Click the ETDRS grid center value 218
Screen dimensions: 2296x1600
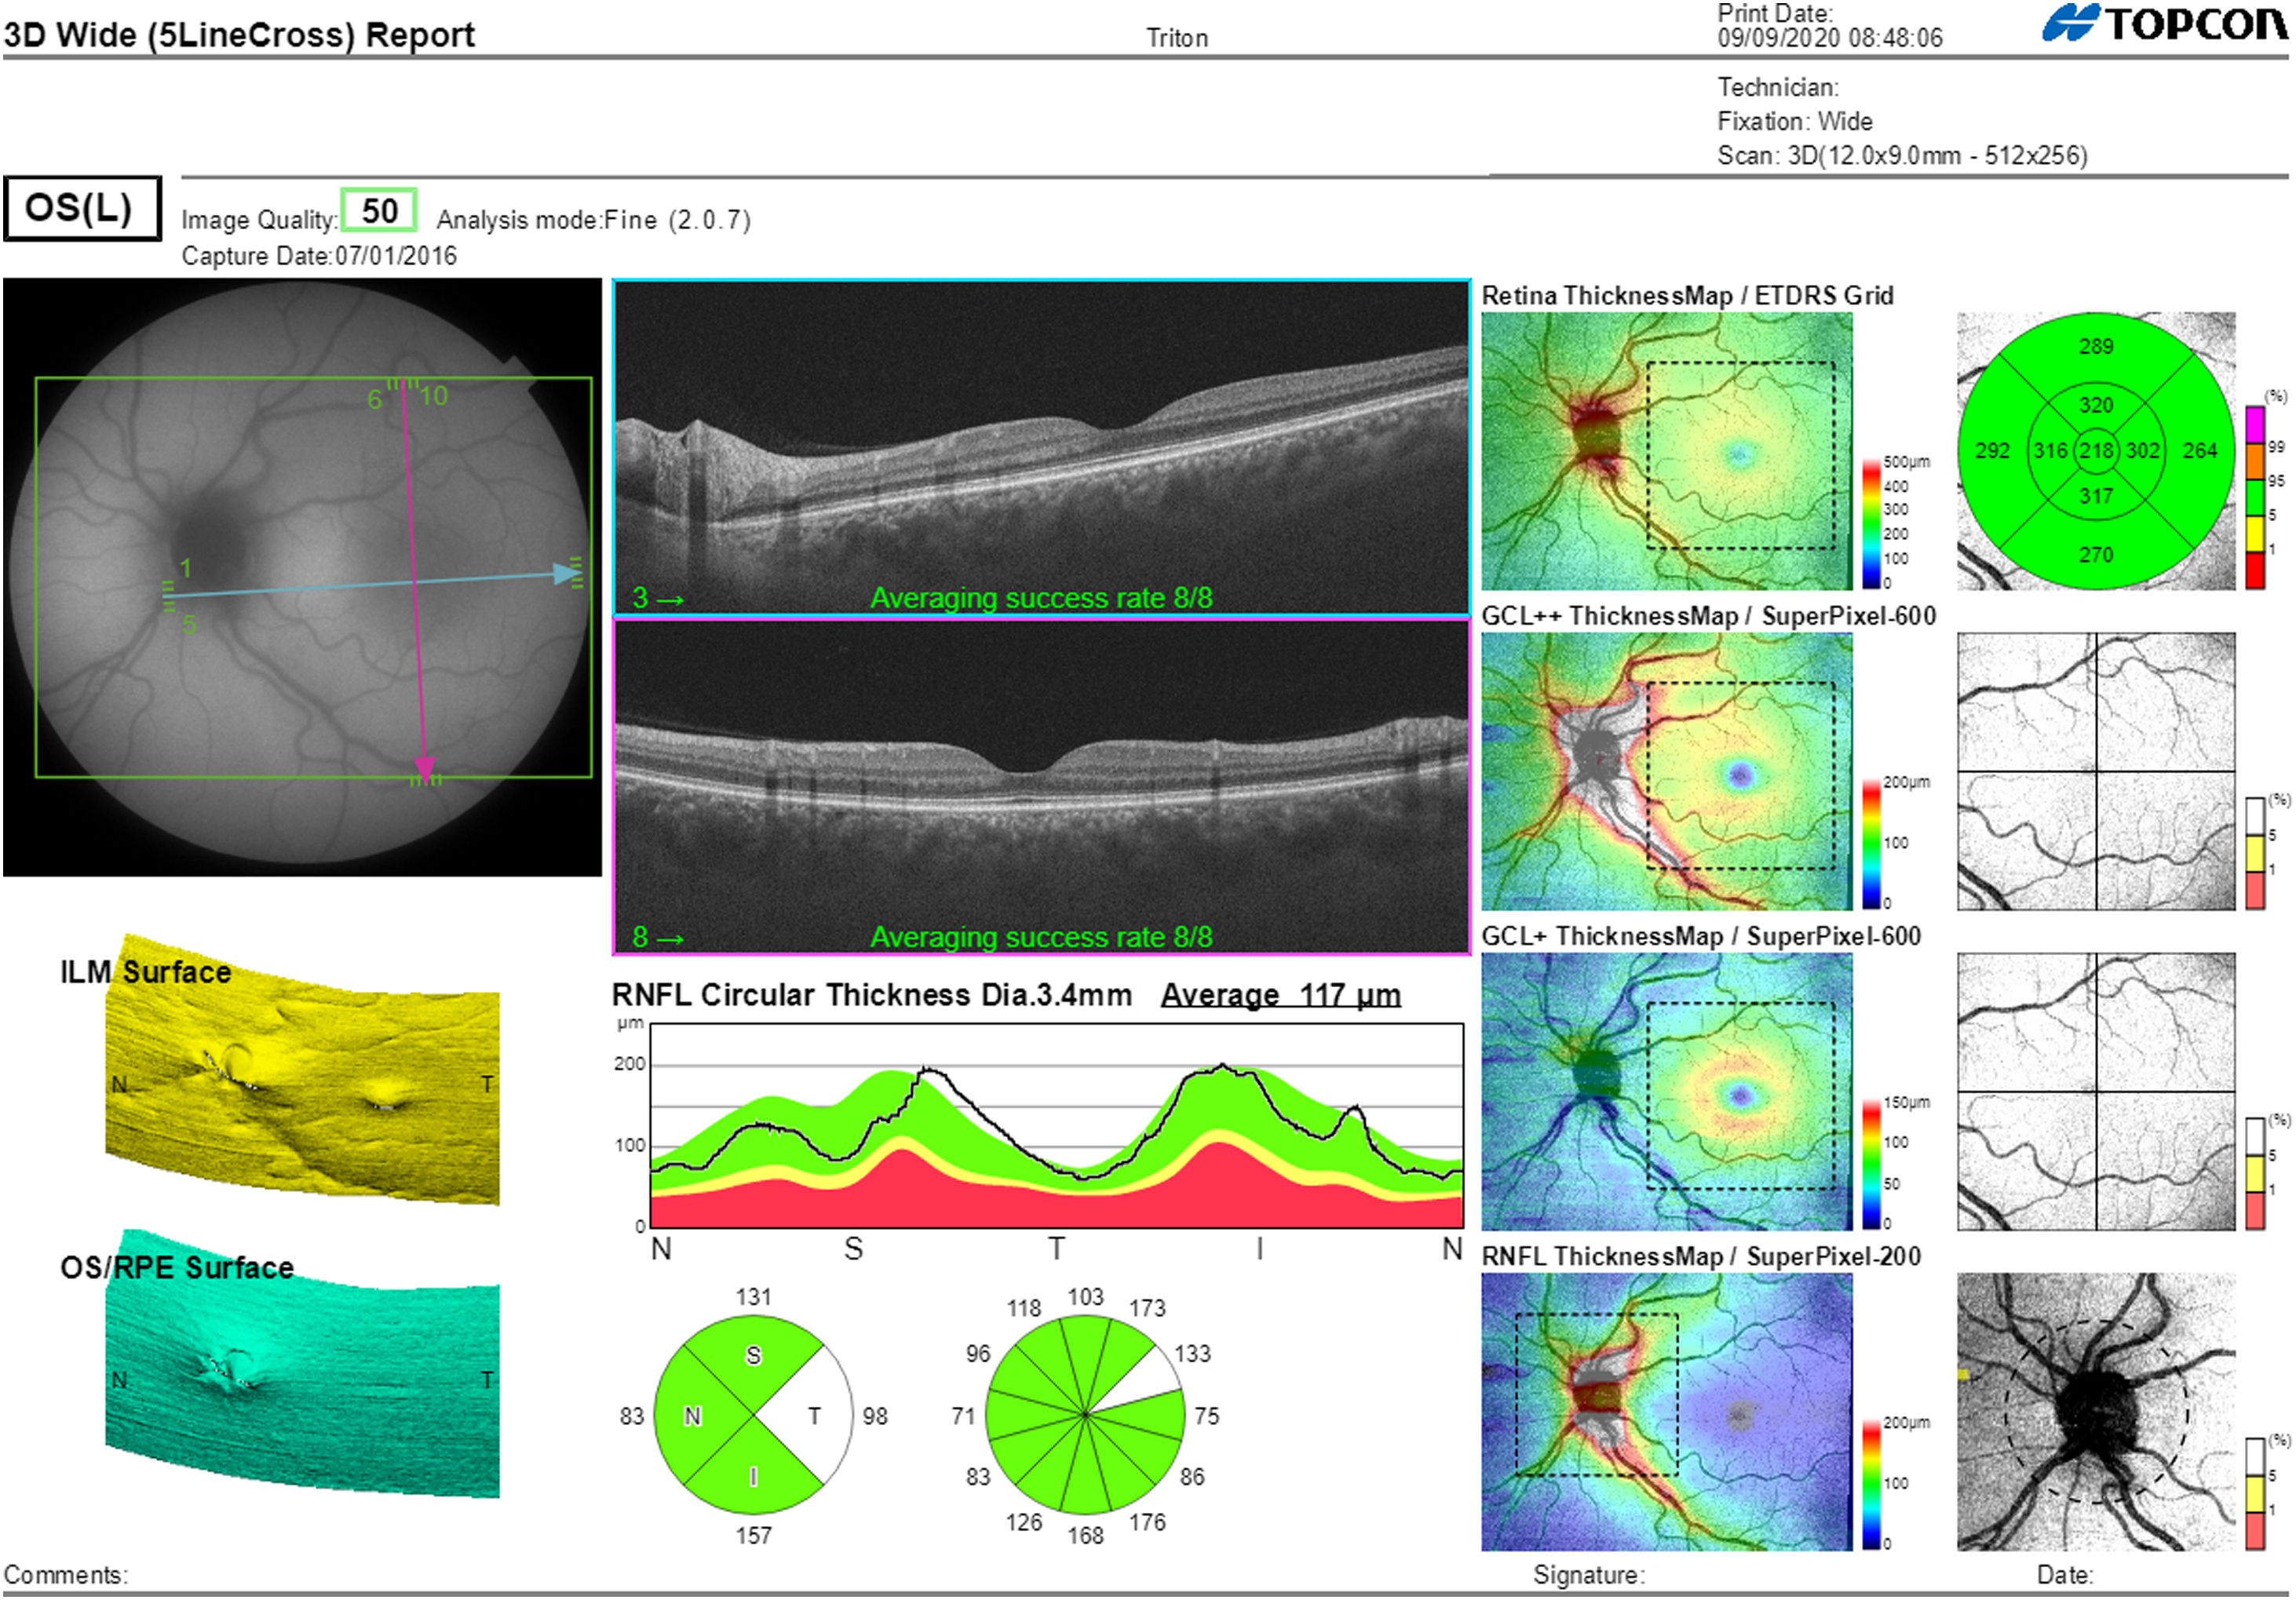2095,450
